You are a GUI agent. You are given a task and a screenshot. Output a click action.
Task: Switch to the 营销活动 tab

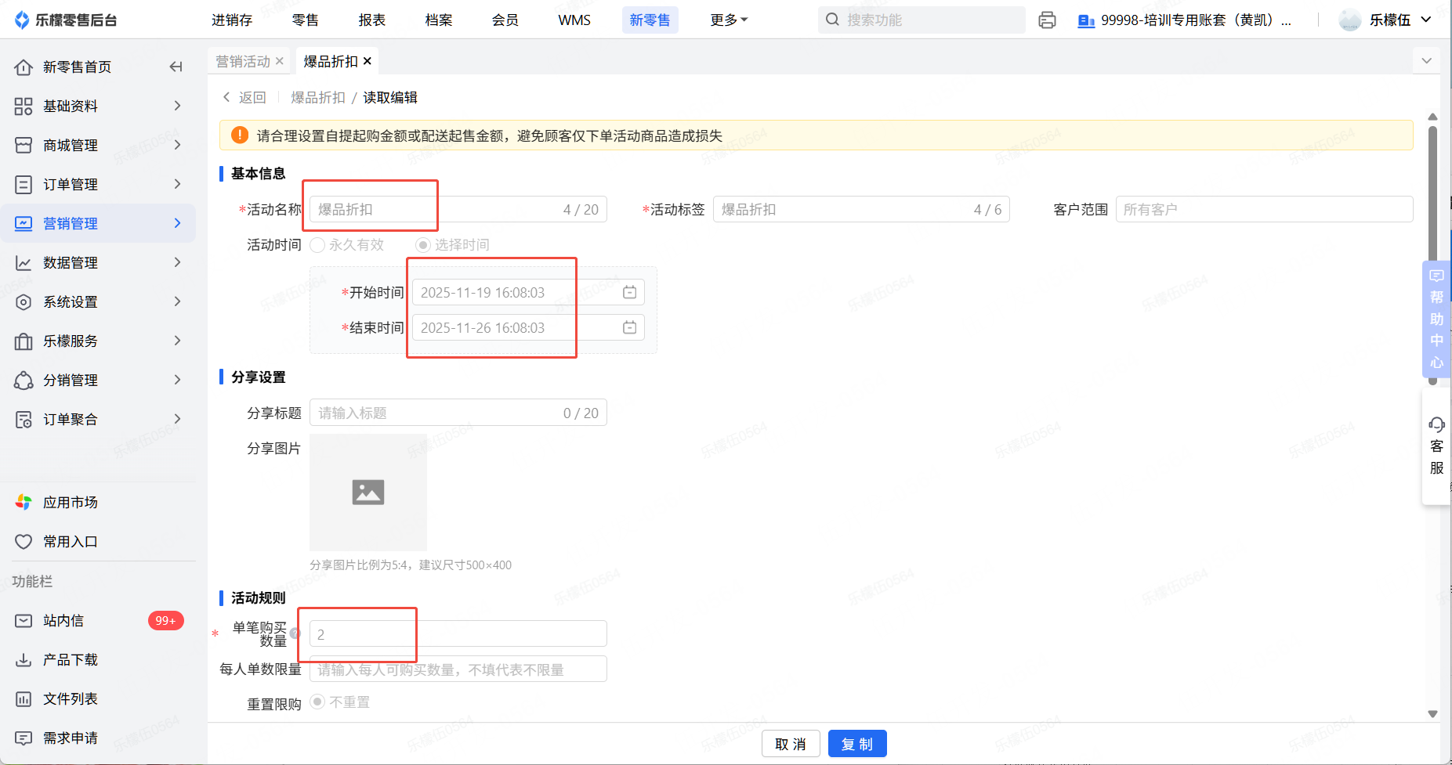pyautogui.click(x=243, y=61)
